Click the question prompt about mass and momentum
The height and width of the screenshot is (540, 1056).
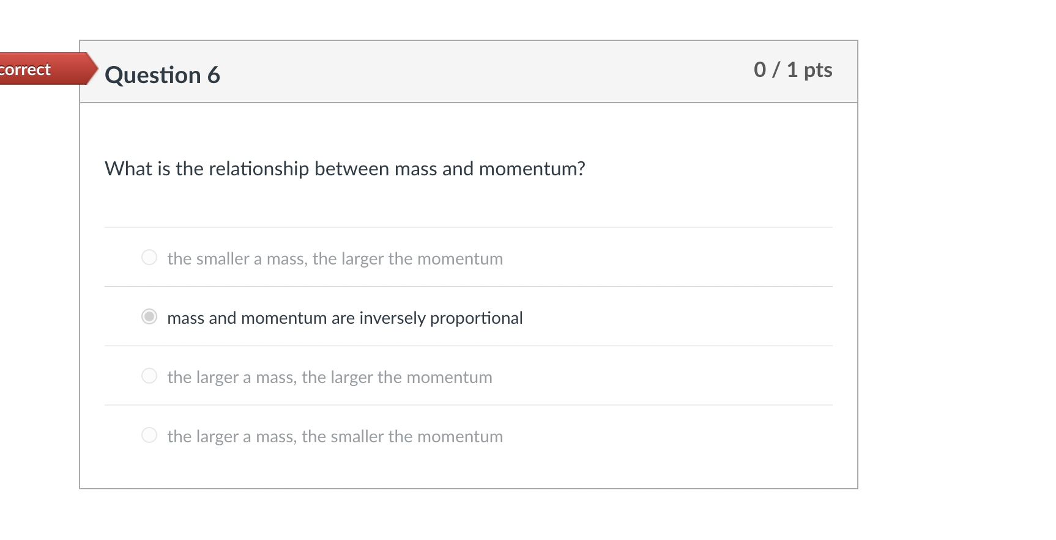(x=344, y=169)
